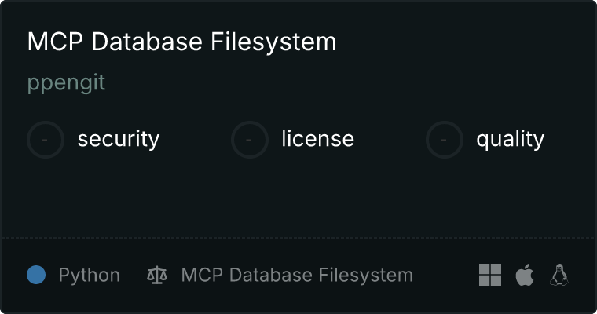Click the dashed divider above the footer
Viewport: 597px width, 314px height.
pos(298,237)
